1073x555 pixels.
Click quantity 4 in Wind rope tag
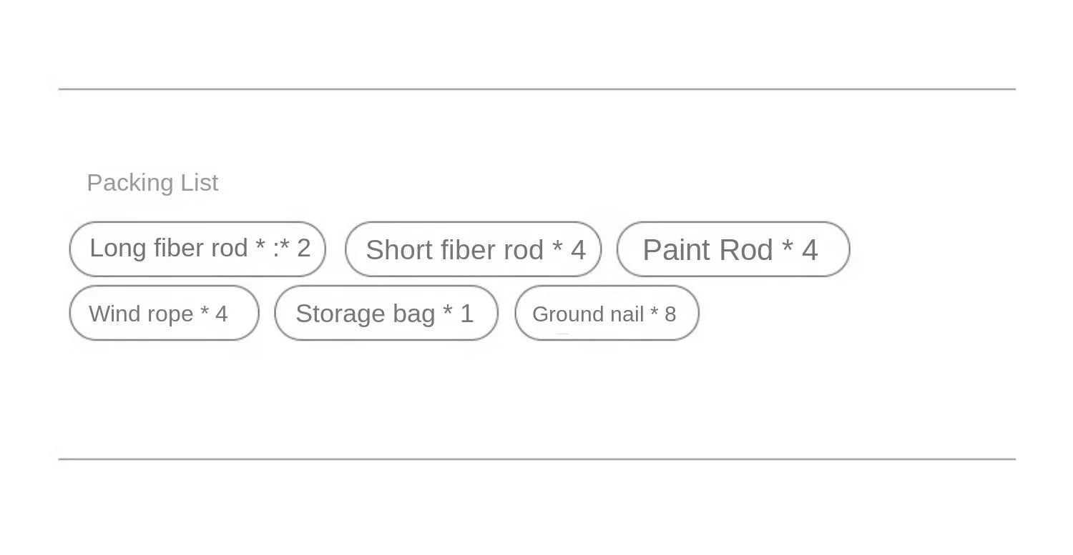pos(221,314)
